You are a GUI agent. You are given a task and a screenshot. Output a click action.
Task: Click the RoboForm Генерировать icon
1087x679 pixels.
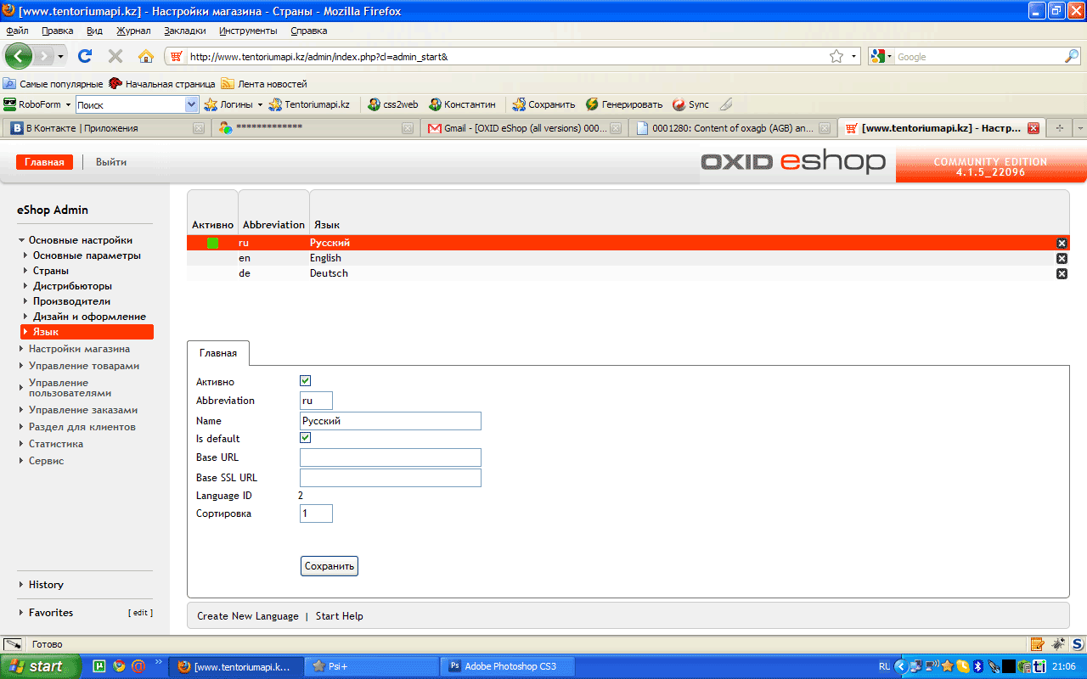pos(593,104)
